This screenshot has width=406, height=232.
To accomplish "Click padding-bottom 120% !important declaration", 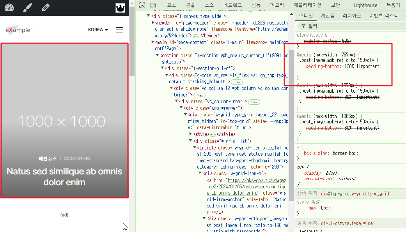I will click(344, 67).
